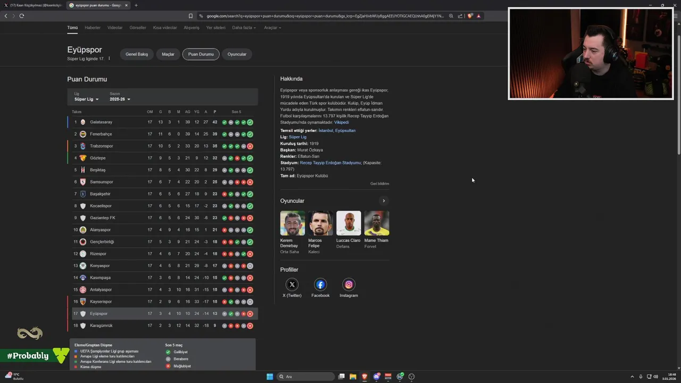This screenshot has width=681, height=383.
Task: Select the Maçlar chip
Action: pyautogui.click(x=168, y=54)
